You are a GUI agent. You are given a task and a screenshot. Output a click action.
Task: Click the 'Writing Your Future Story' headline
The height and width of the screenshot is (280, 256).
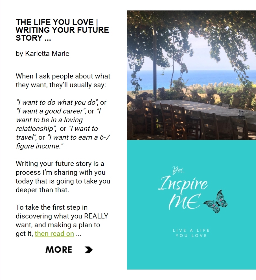point(62,30)
